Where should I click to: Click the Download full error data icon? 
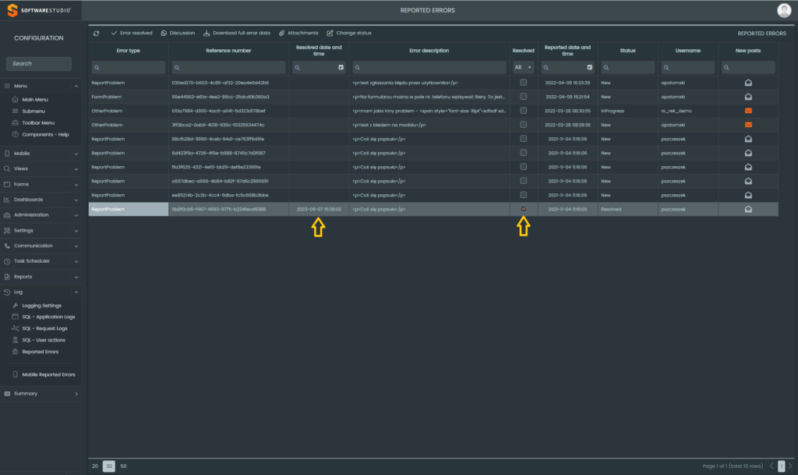[x=207, y=34]
